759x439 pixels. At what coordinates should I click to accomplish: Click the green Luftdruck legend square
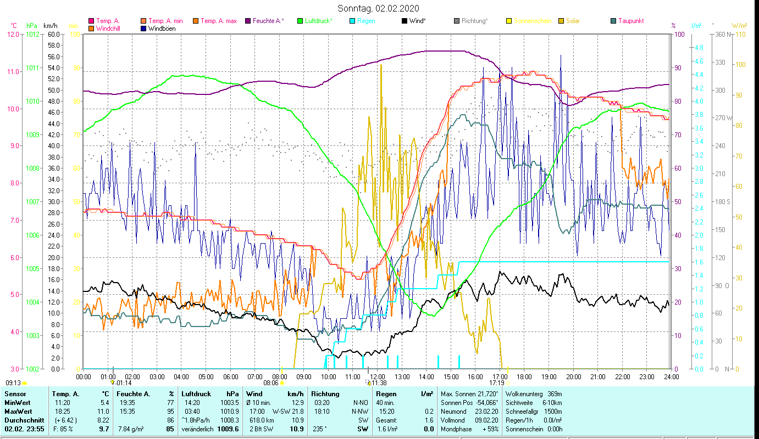click(300, 21)
